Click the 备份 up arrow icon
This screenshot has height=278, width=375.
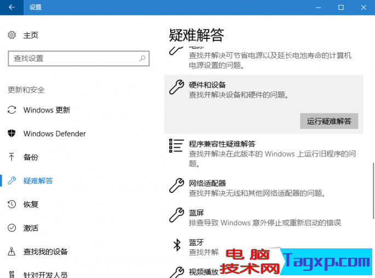tap(11, 157)
